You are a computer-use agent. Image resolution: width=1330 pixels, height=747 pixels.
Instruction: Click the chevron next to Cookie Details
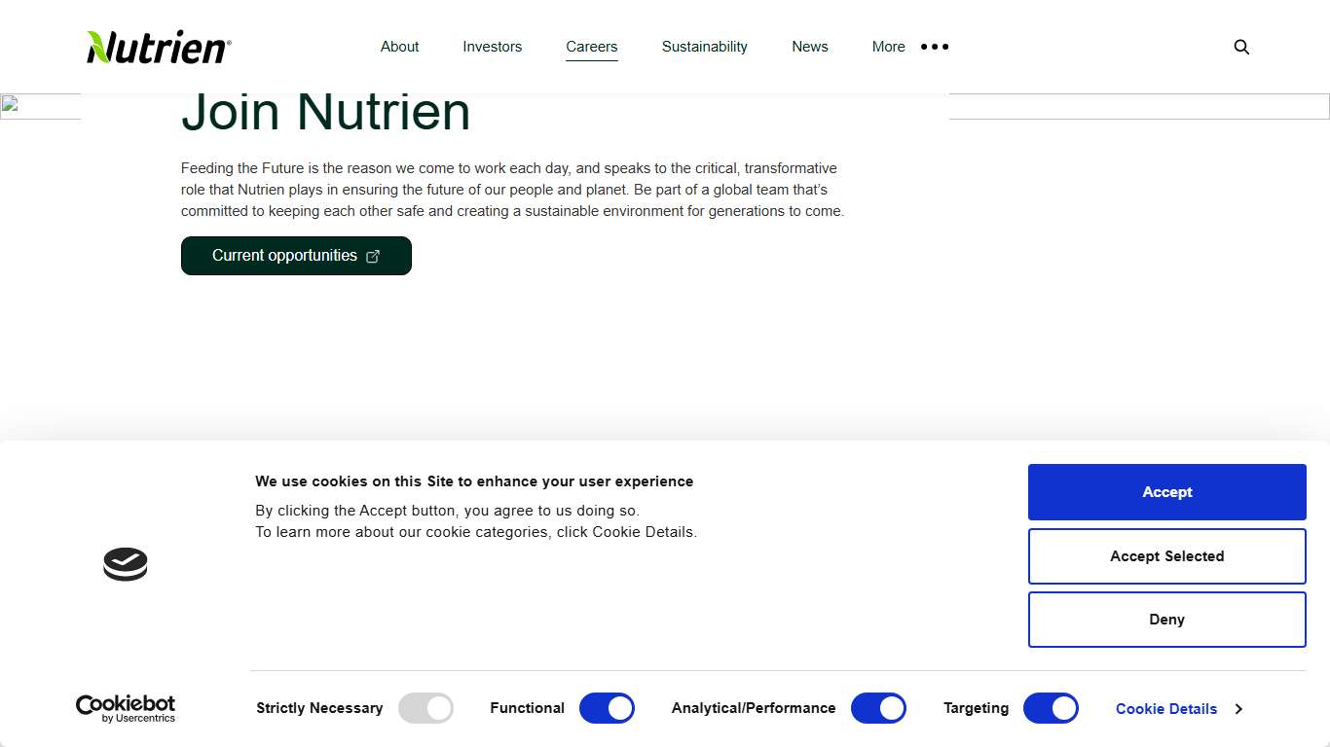tap(1238, 709)
